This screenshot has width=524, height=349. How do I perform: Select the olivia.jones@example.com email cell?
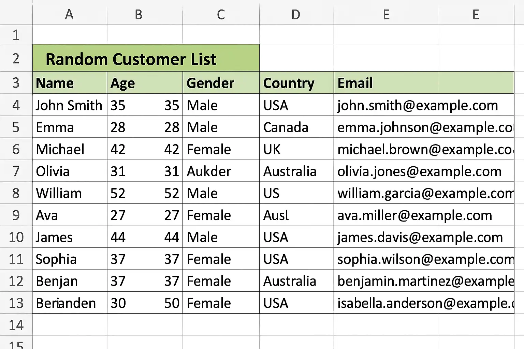[423, 171]
